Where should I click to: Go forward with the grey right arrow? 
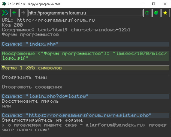(23, 13)
